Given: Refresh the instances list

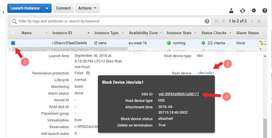Looking at the screenshot, I should (x=242, y=11).
